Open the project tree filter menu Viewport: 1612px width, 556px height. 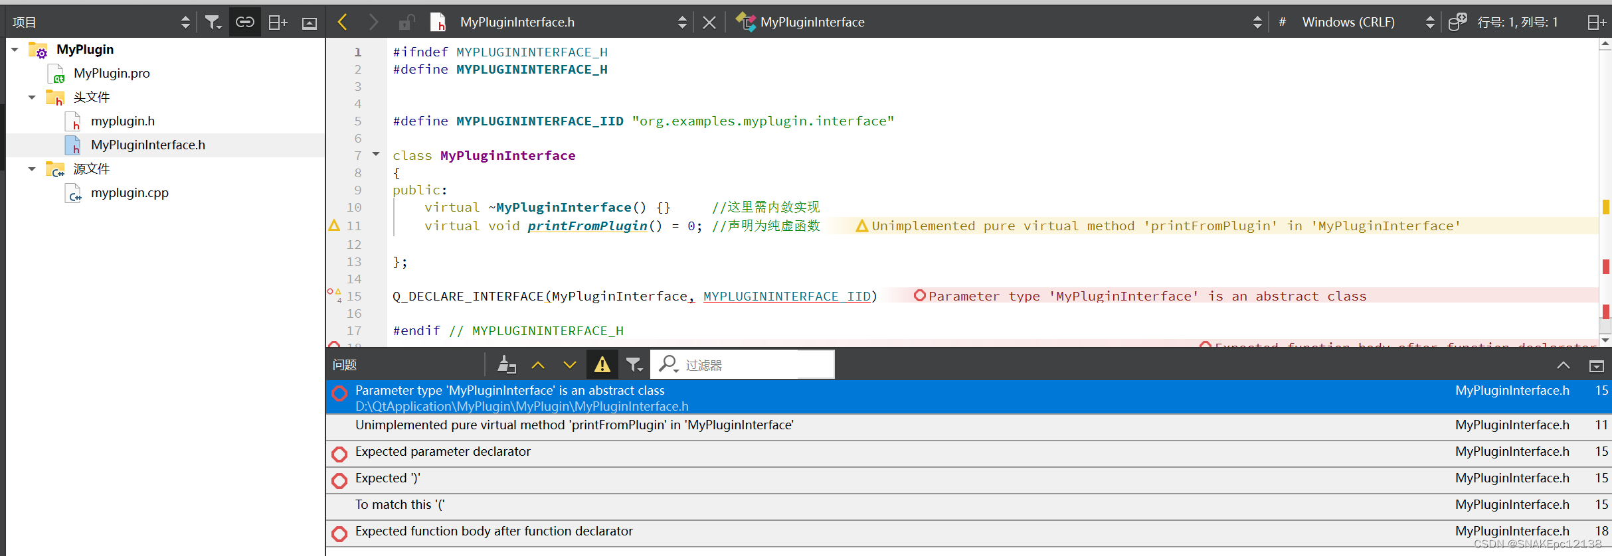click(x=213, y=23)
